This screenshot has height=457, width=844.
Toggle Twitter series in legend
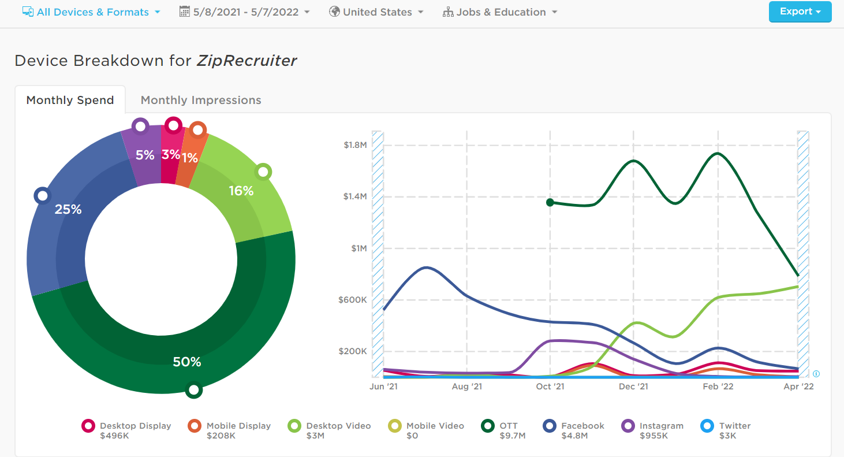pos(726,430)
